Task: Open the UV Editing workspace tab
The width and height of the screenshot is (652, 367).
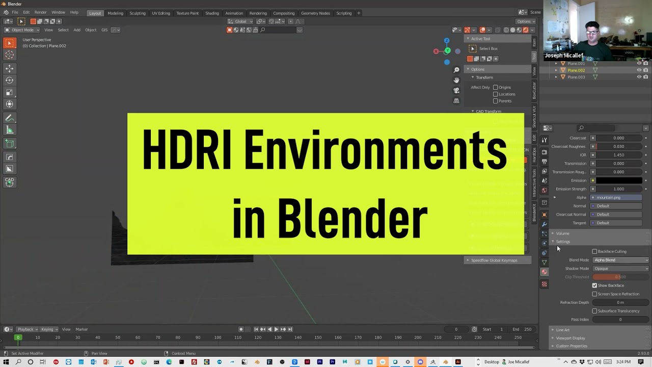Action: tap(161, 13)
